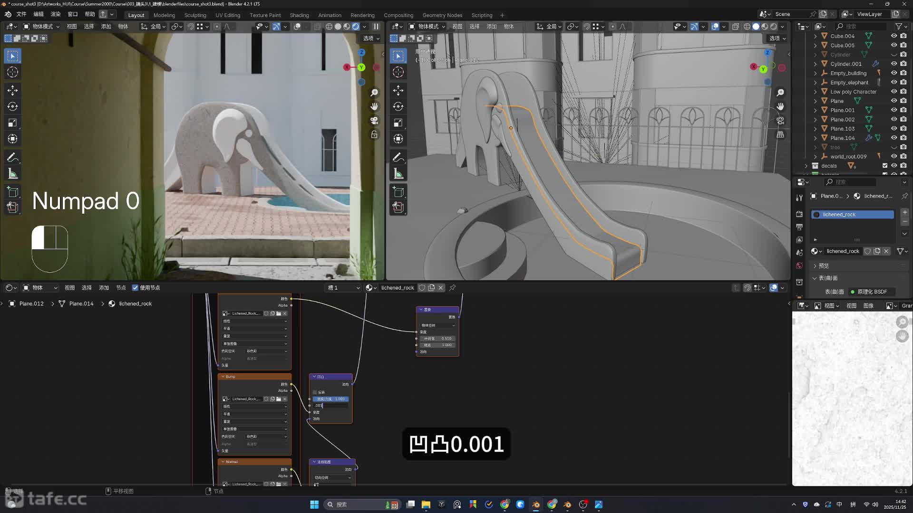Screen dimensions: 913x513
Task: Expand the Low poly Character tree item
Action: coord(816,92)
